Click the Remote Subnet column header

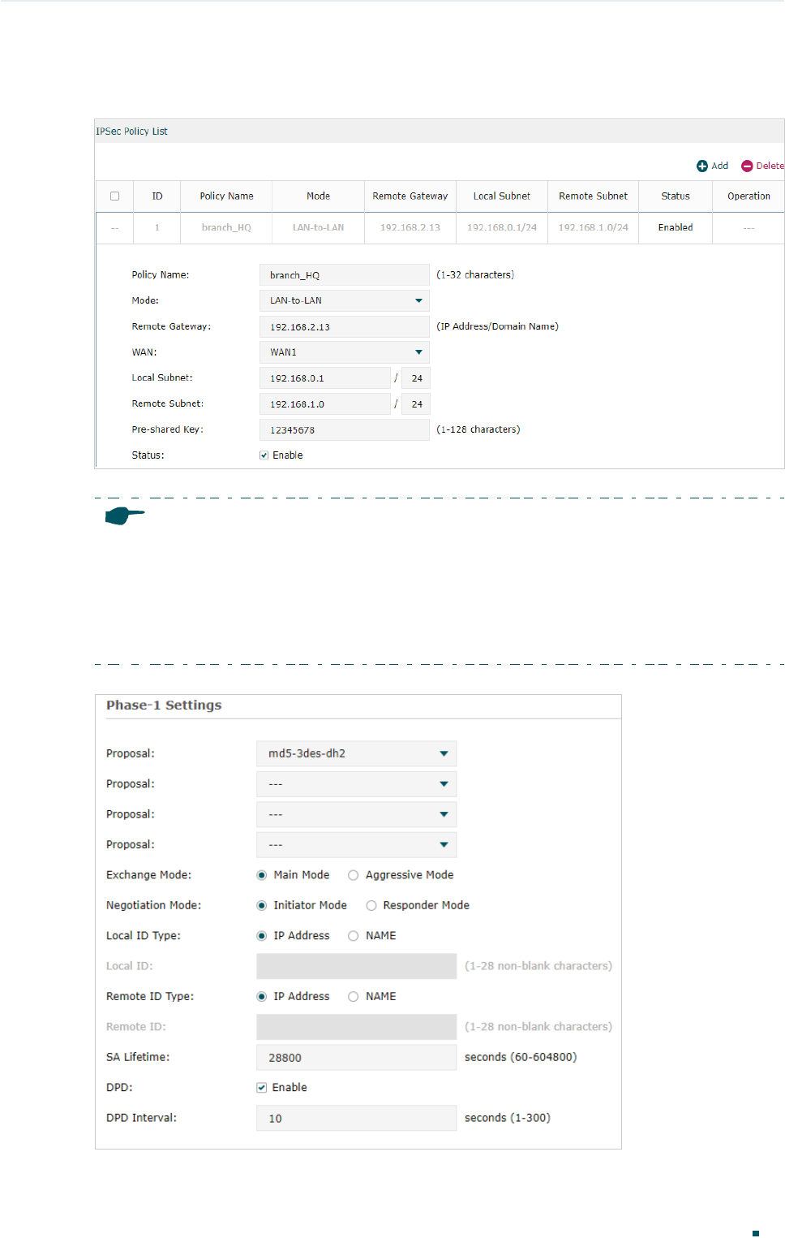[593, 196]
